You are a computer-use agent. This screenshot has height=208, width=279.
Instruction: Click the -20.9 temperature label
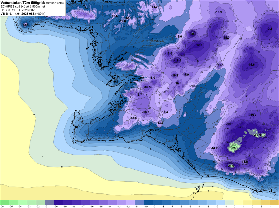(193, 34)
